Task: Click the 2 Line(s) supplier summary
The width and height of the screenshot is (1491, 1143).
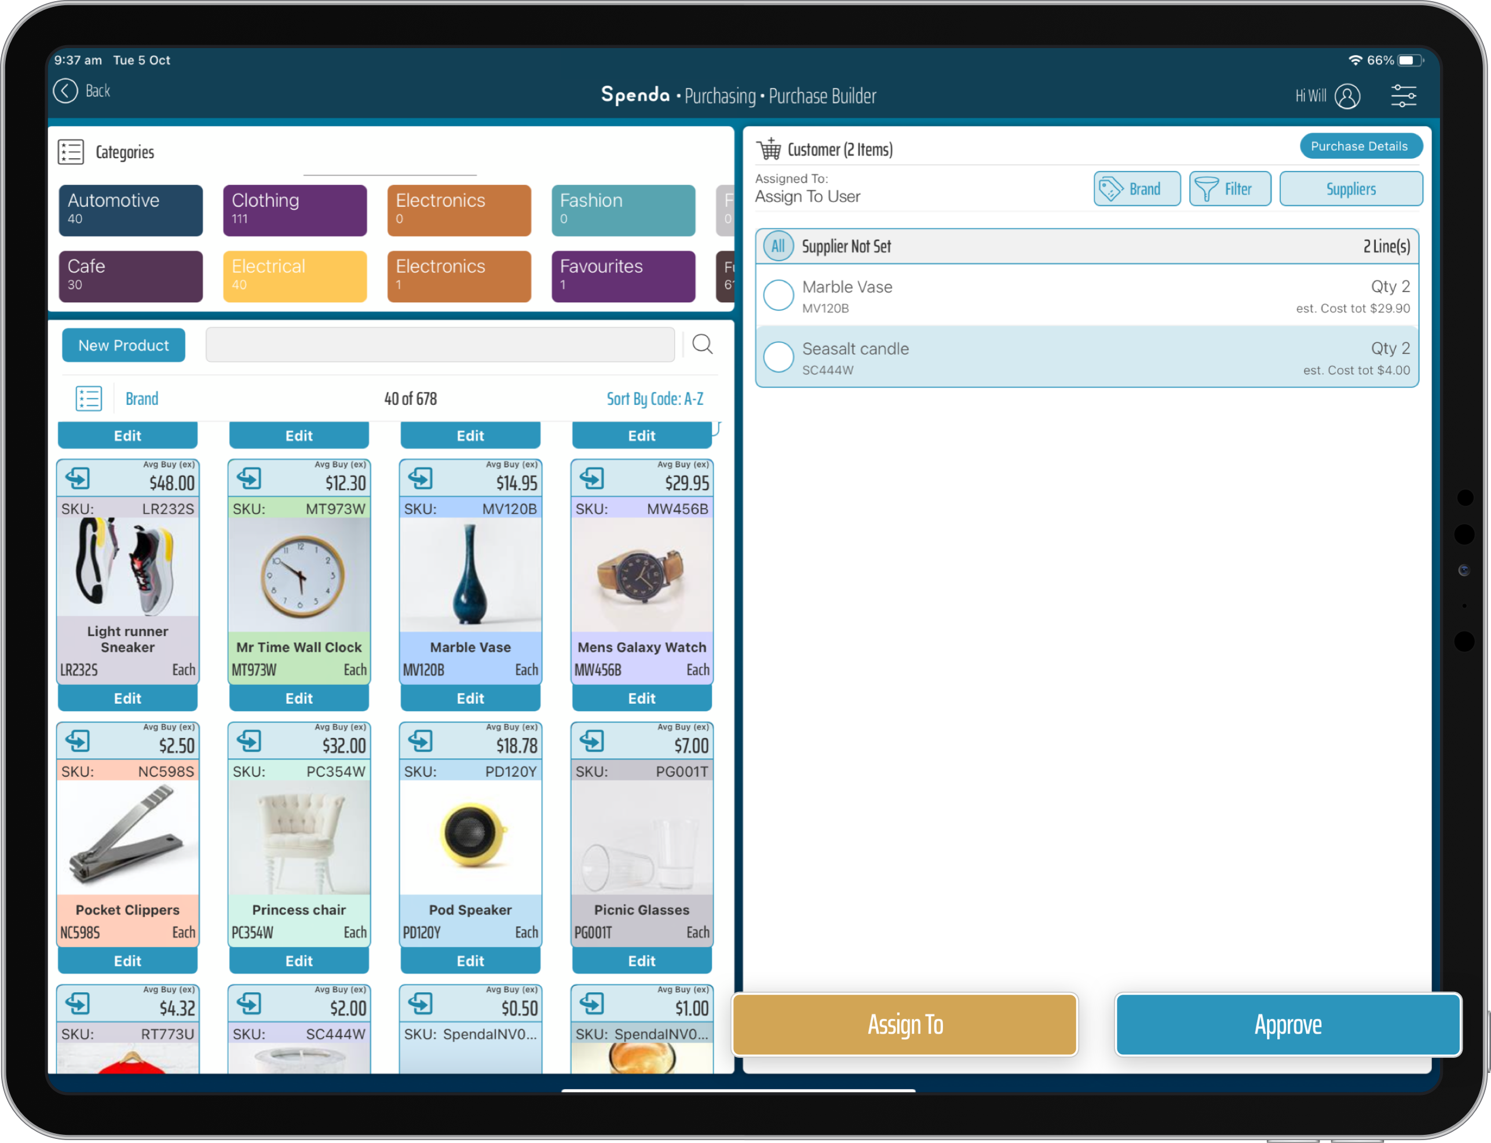Action: tap(1386, 246)
